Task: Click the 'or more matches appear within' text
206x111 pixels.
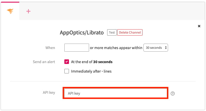Action: coord(116,48)
